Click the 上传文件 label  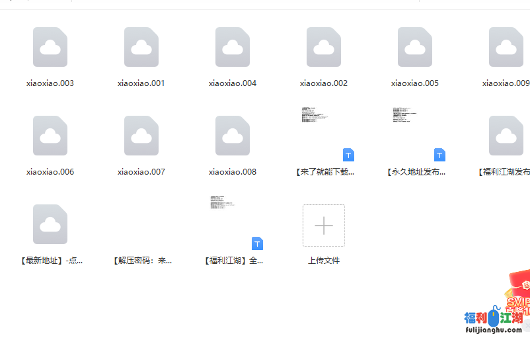point(324,261)
